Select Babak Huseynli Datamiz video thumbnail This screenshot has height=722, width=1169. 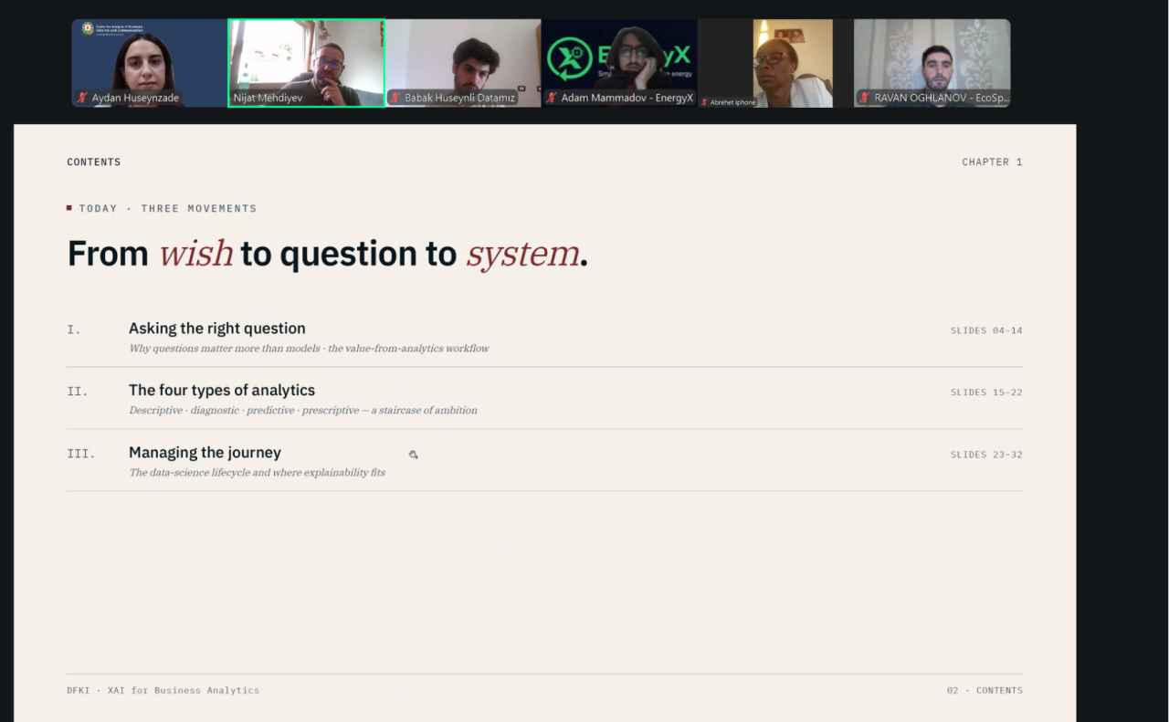[463, 63]
